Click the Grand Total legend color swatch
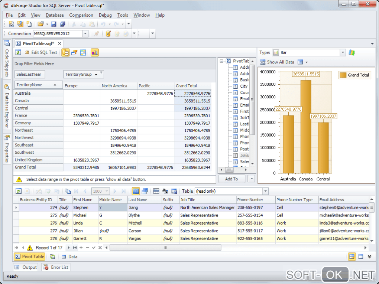379x284 pixels. tap(343, 75)
